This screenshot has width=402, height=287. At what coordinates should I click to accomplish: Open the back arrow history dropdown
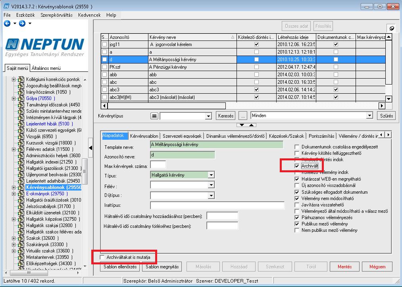point(15,23)
